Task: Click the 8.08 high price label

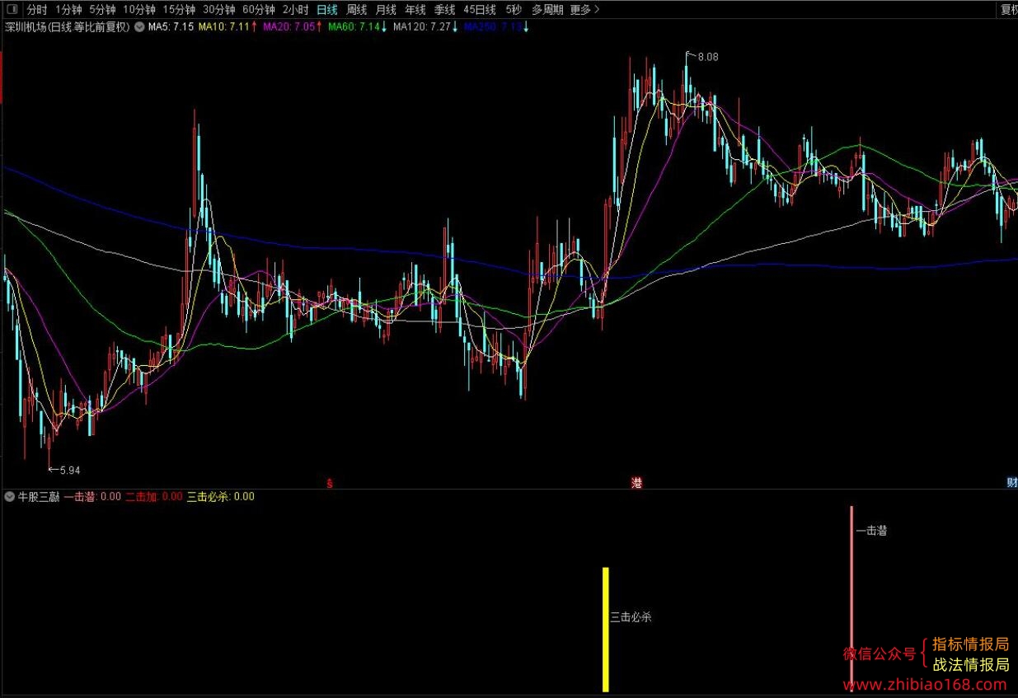Action: point(708,57)
